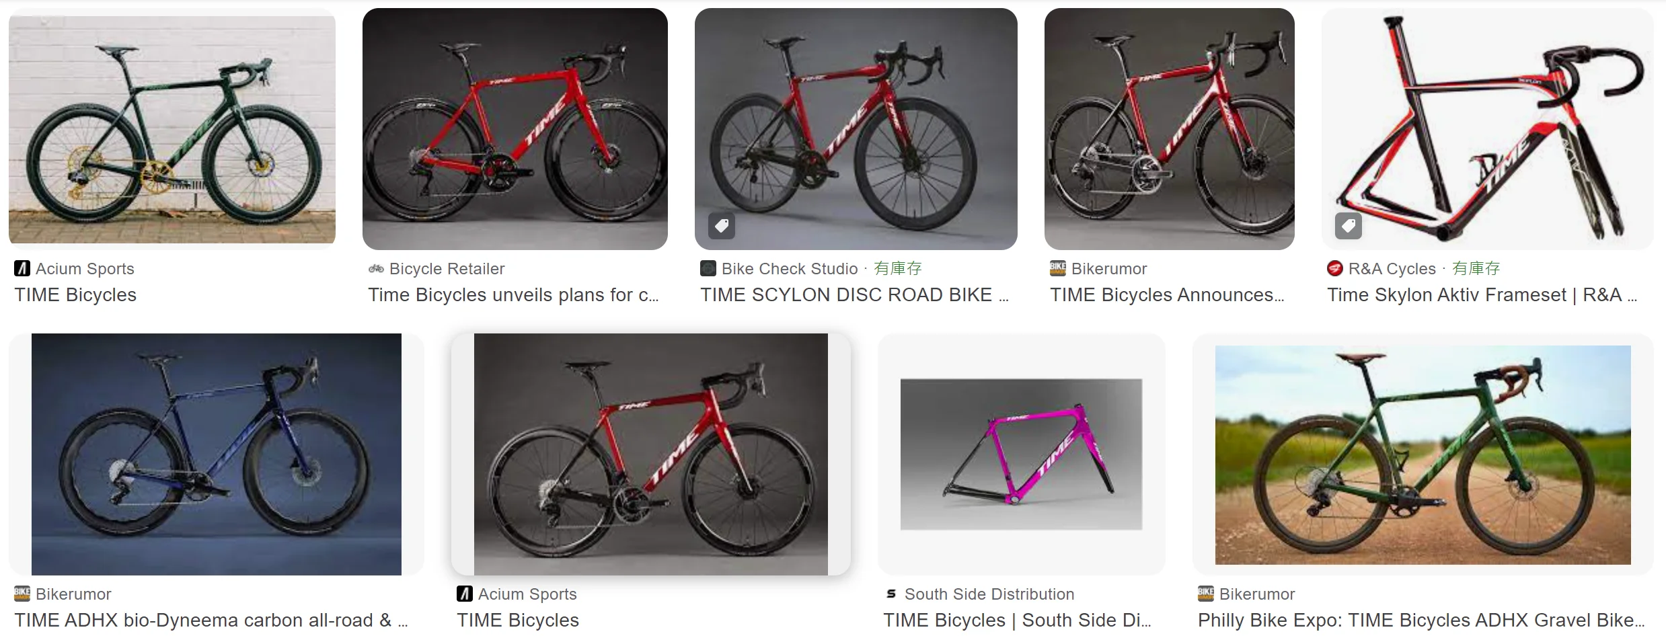The width and height of the screenshot is (1666, 640).
Task: Open the red and black Skylon frameset image
Action: point(1487,129)
